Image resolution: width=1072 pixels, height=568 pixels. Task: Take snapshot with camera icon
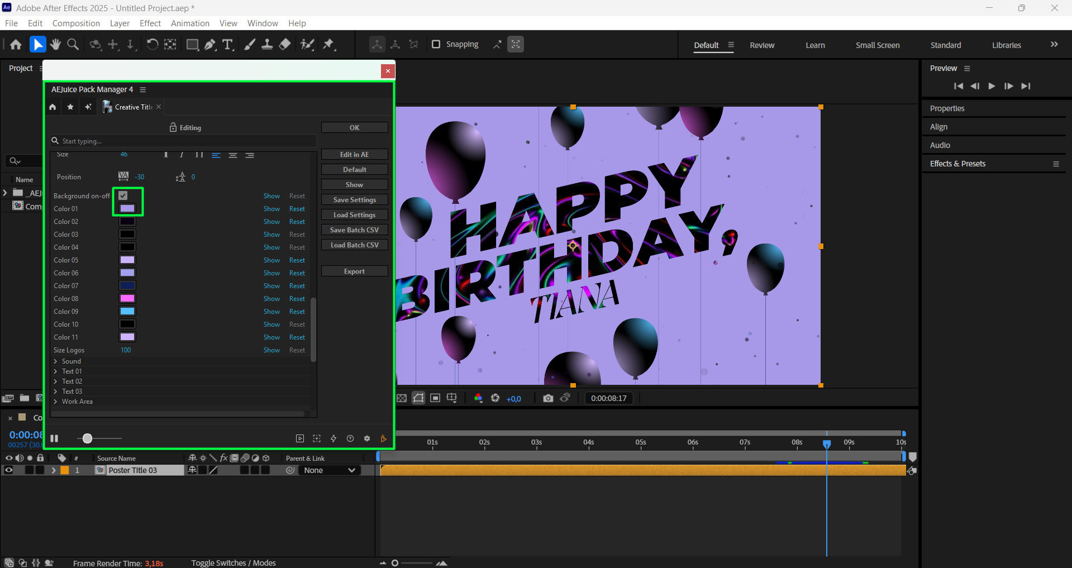tap(548, 398)
